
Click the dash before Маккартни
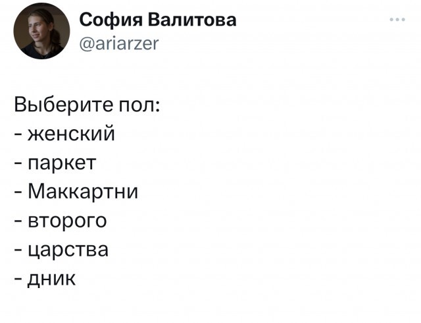point(19,192)
